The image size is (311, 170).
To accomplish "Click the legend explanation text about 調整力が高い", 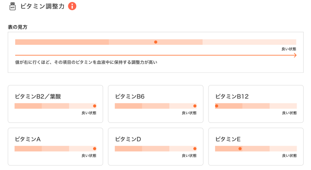I will tap(86, 62).
